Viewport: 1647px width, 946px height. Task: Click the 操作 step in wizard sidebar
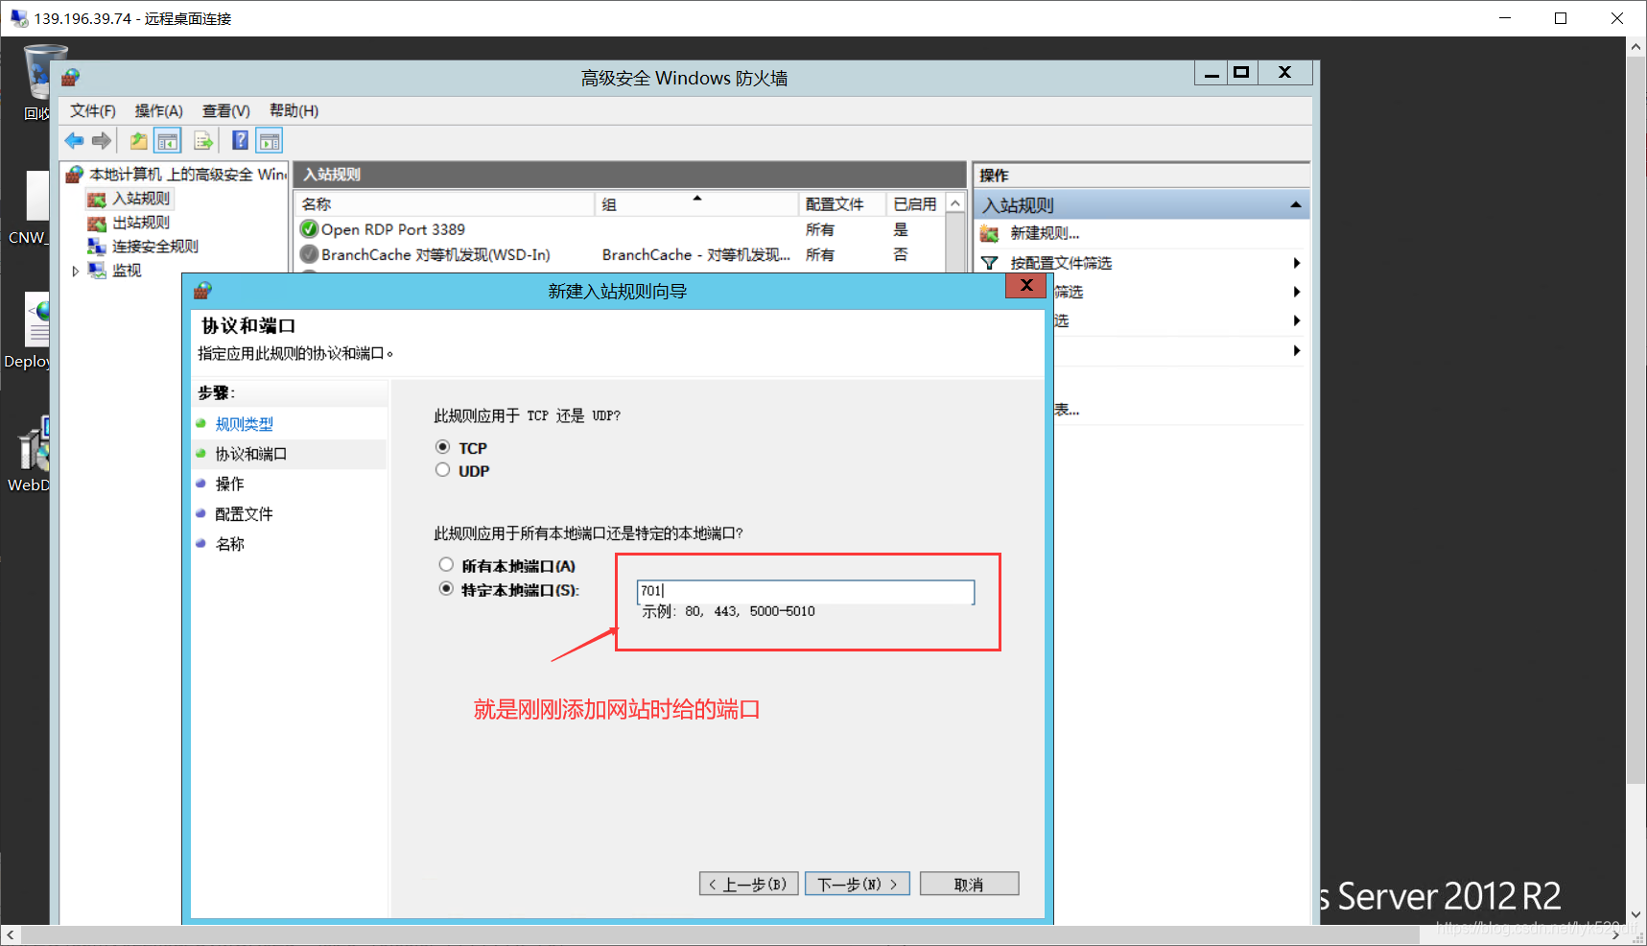[229, 484]
